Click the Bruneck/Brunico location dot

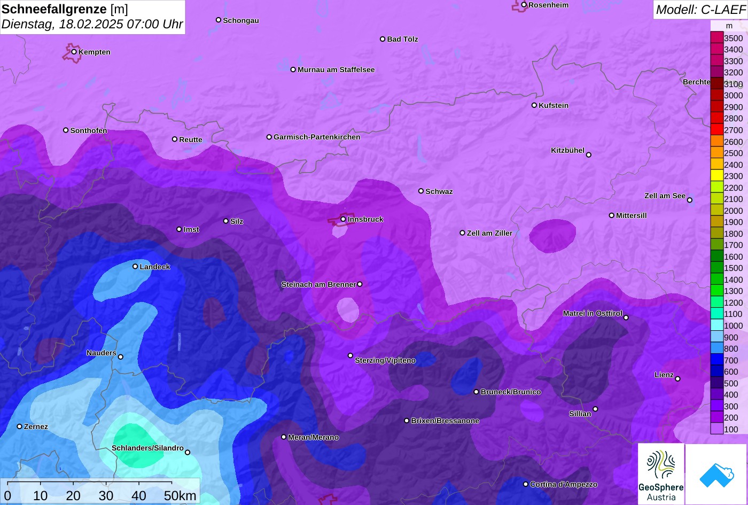click(477, 392)
